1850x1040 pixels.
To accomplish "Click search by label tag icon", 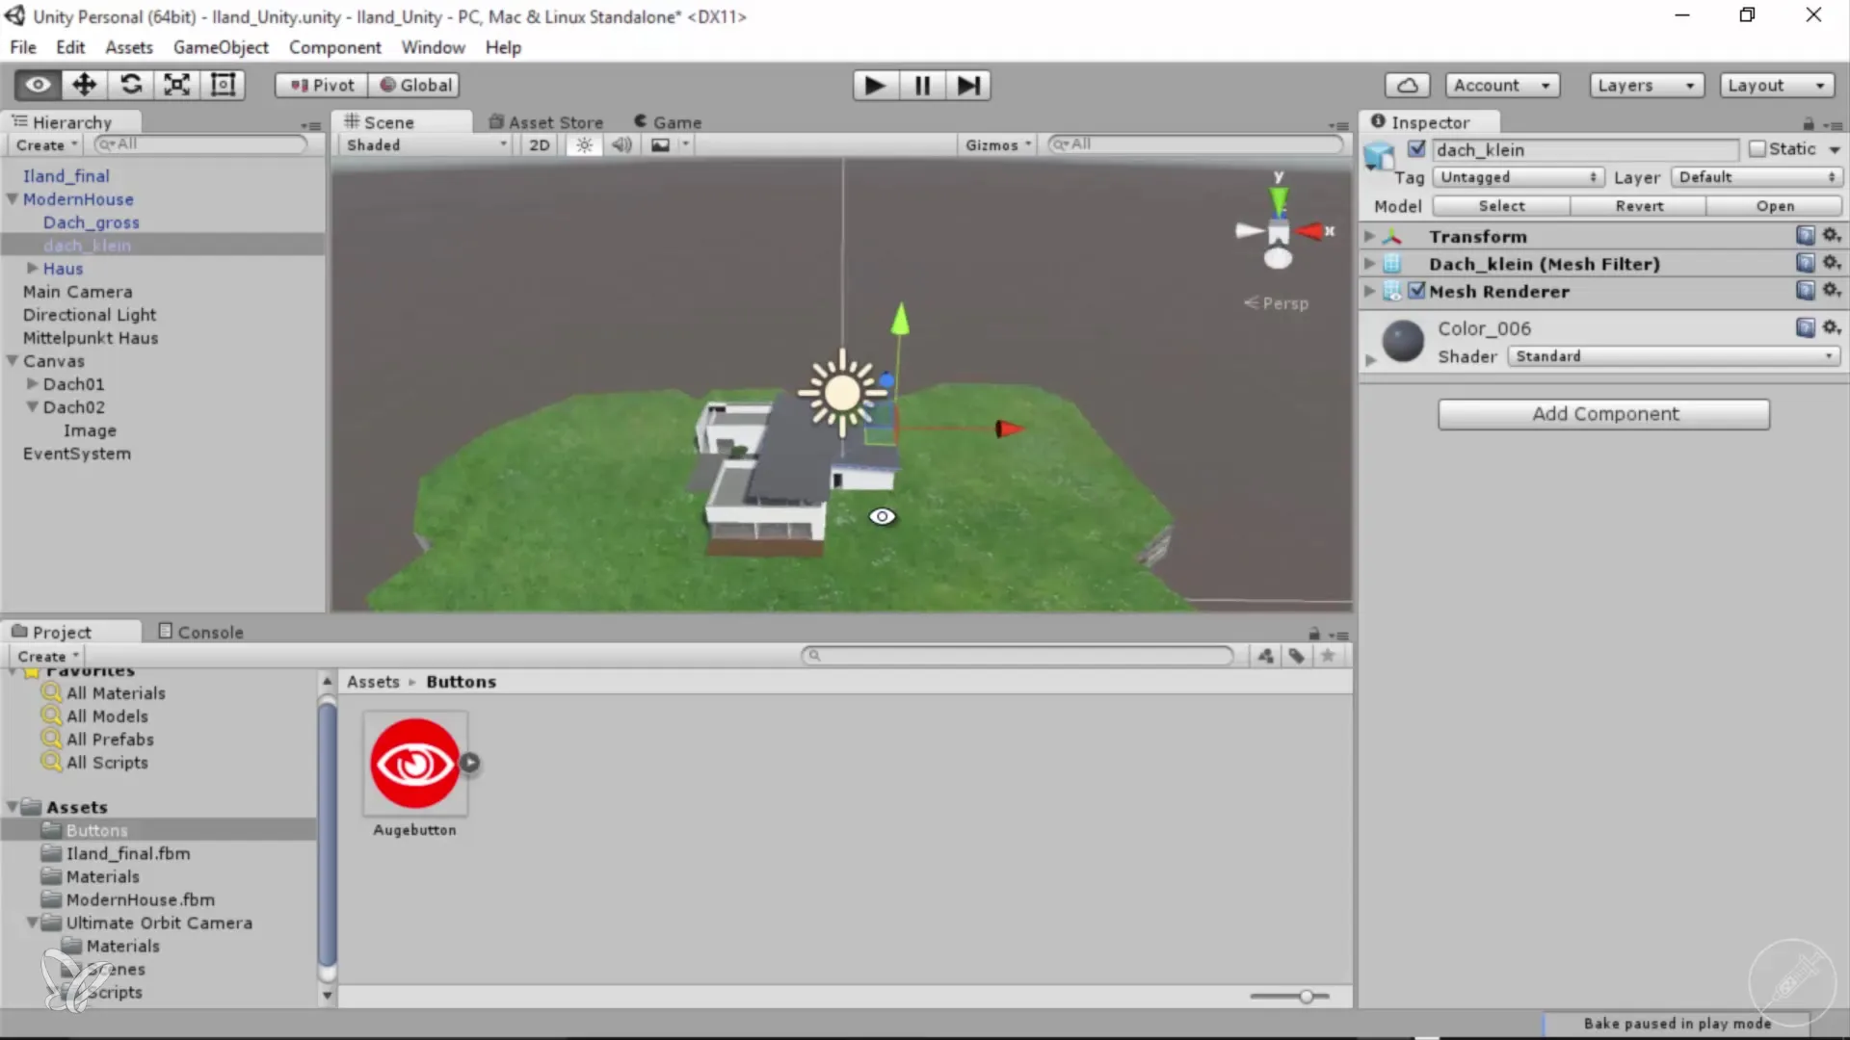I will point(1297,656).
